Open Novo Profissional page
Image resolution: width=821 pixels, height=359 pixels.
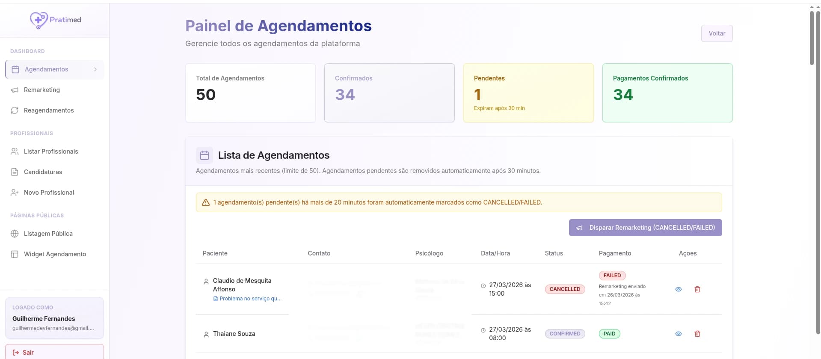55,193
